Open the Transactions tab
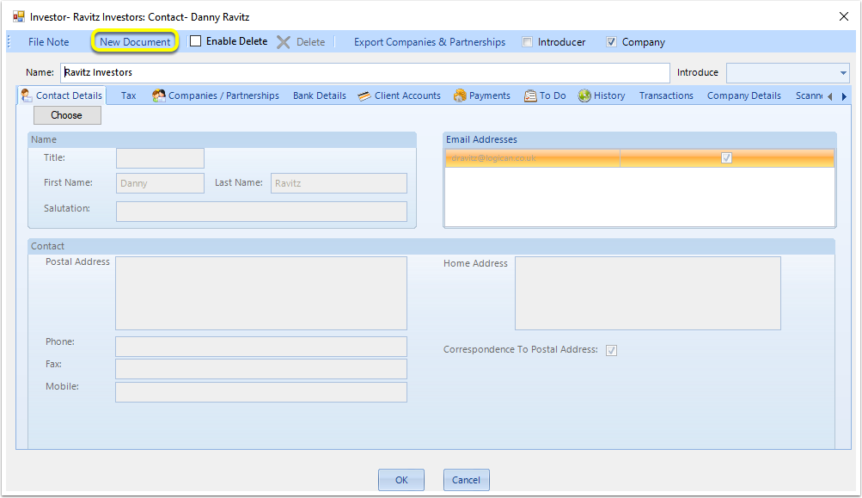Screen dimensions: 862x498 [x=666, y=95]
